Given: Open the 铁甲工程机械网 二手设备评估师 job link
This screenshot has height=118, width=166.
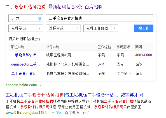Looking at the screenshot, I should click(x=24, y=55).
